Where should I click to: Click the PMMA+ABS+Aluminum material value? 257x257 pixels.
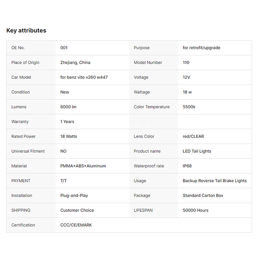point(83,166)
